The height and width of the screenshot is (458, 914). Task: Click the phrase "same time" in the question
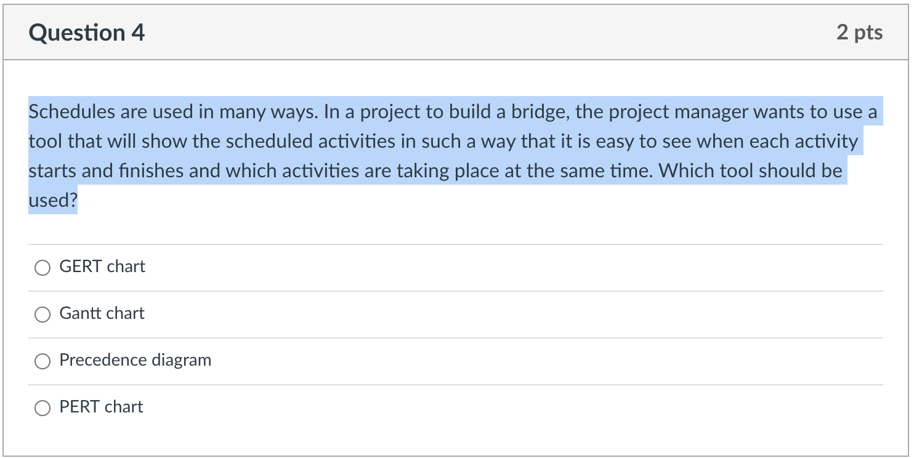[602, 171]
